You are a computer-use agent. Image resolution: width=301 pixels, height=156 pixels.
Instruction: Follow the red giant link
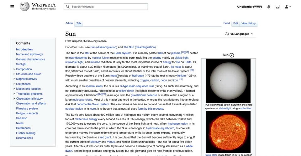105,138
